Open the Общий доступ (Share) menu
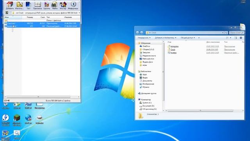The height and width of the screenshot is (141, 250). click(187, 38)
